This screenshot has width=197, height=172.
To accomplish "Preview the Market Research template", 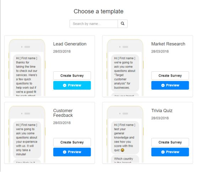I will (170, 85).
